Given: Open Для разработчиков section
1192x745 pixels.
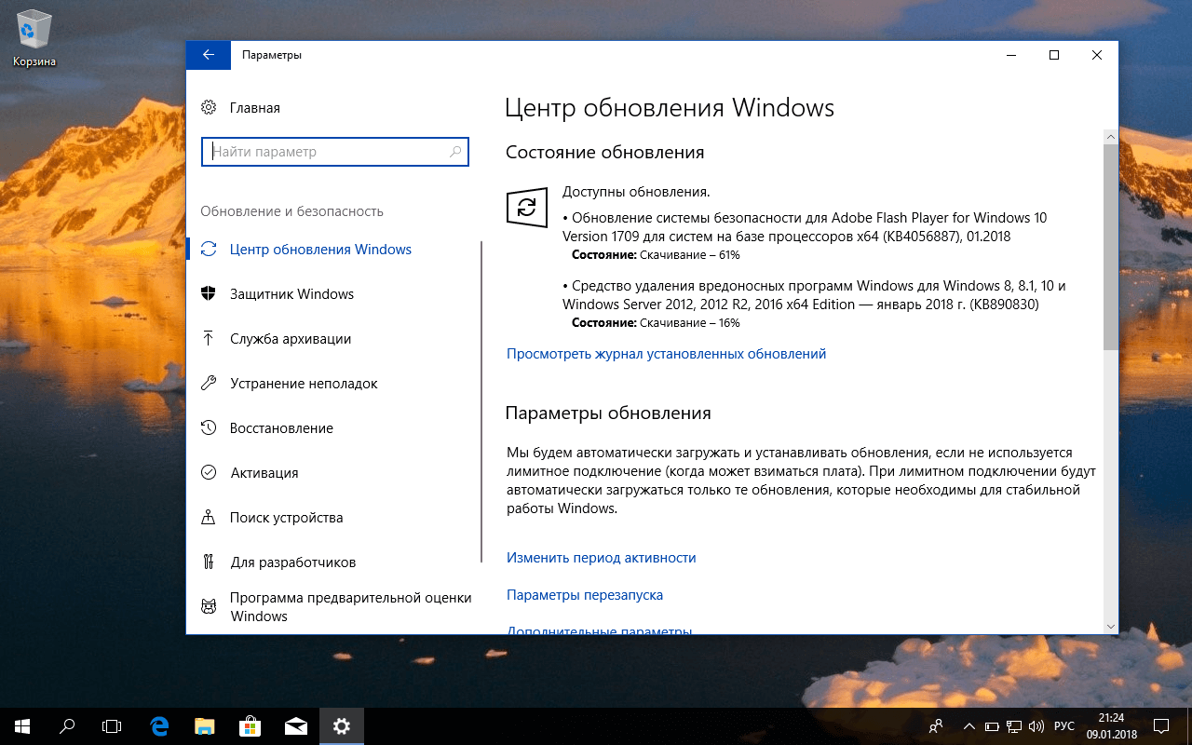Looking at the screenshot, I should [279, 562].
